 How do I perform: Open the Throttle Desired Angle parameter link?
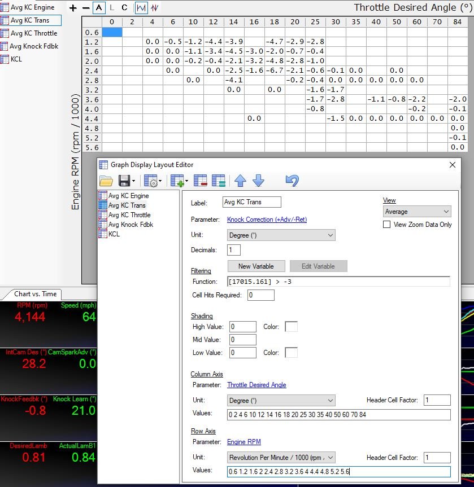(256, 385)
